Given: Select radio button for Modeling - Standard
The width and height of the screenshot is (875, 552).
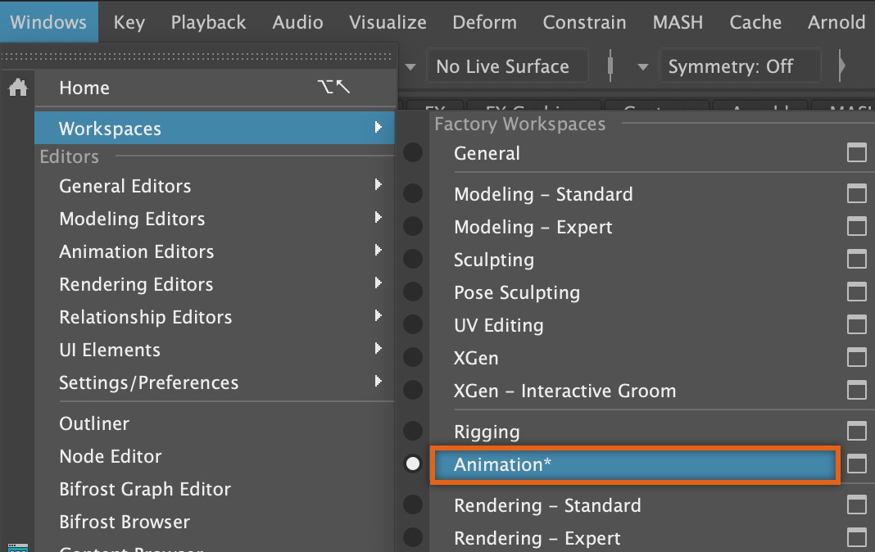Looking at the screenshot, I should (413, 193).
